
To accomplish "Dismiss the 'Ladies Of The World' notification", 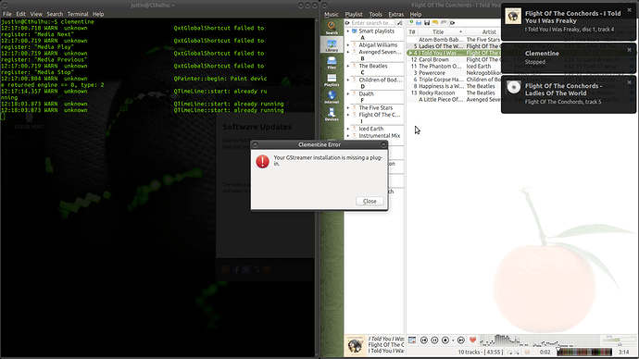I will pyautogui.click(x=629, y=82).
